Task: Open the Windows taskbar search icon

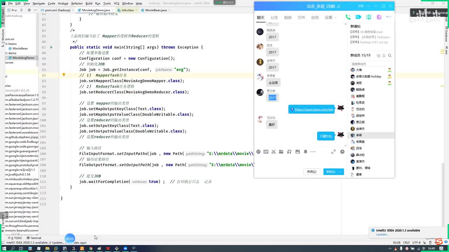Action: coord(13,248)
